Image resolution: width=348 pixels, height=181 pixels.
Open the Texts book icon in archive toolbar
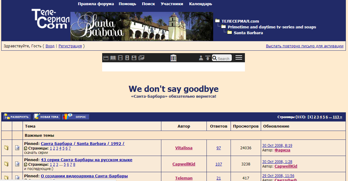click(113, 58)
